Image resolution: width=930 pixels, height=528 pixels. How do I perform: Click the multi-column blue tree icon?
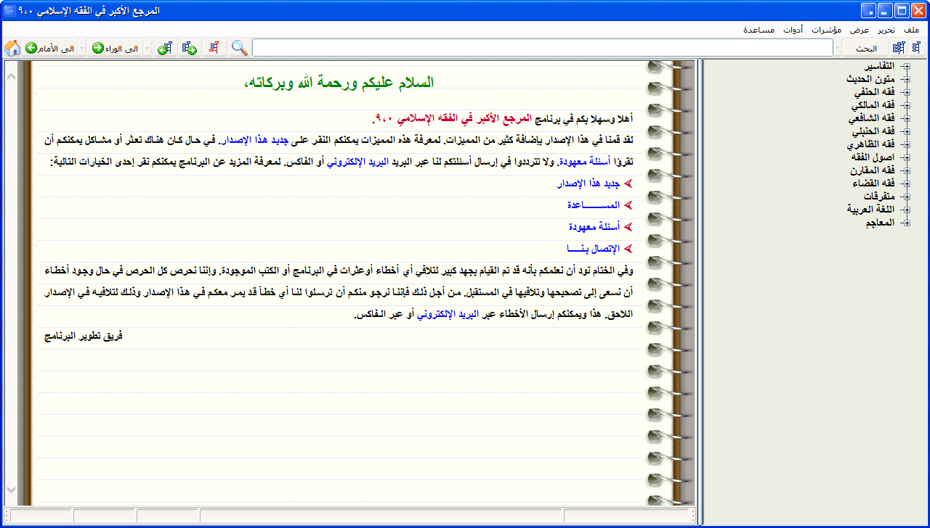tap(899, 48)
